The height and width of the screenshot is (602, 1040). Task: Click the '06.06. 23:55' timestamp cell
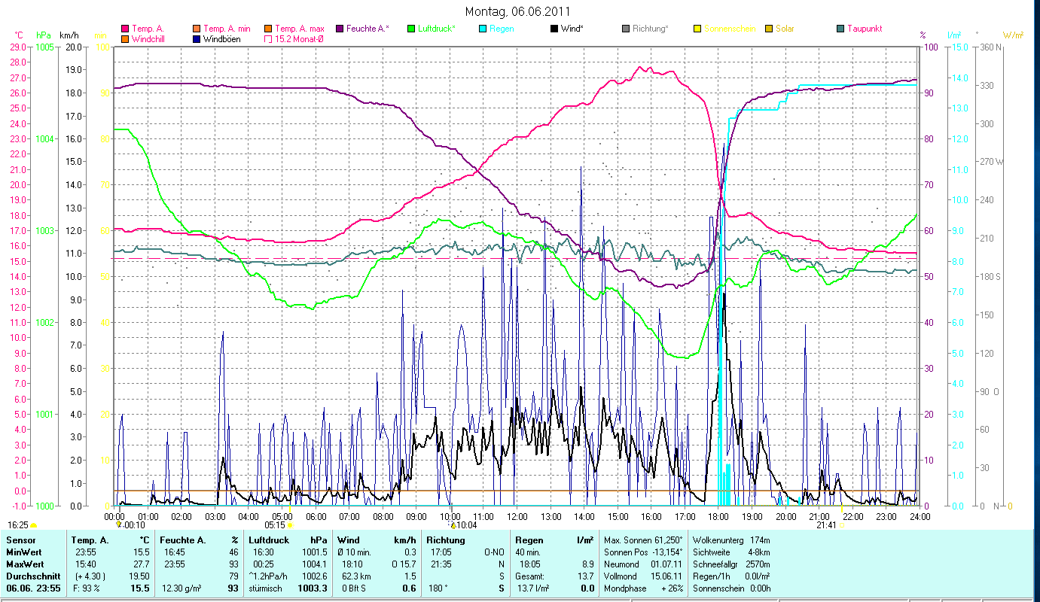click(x=32, y=588)
